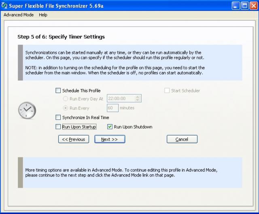This screenshot has height=214, width=259.
Task: Minimize the File Synchronizer window
Action: tap(236, 6)
